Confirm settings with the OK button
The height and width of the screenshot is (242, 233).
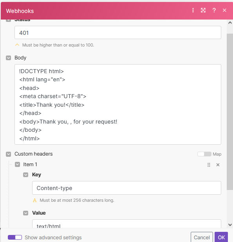pos(221,237)
